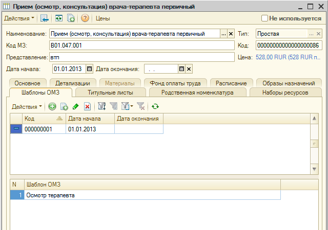This screenshot has width=328, height=230.
Task: Click the green Add record icon
Action: [52, 106]
